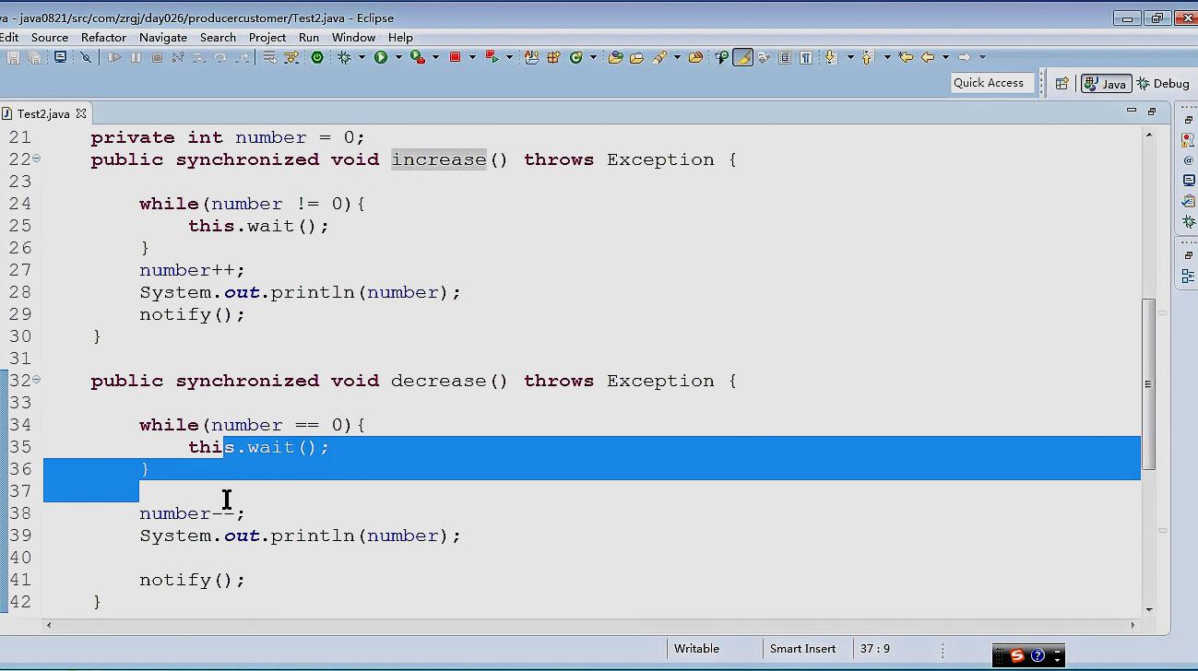The height and width of the screenshot is (671, 1198).
Task: Click the New Java Package icon
Action: (553, 57)
